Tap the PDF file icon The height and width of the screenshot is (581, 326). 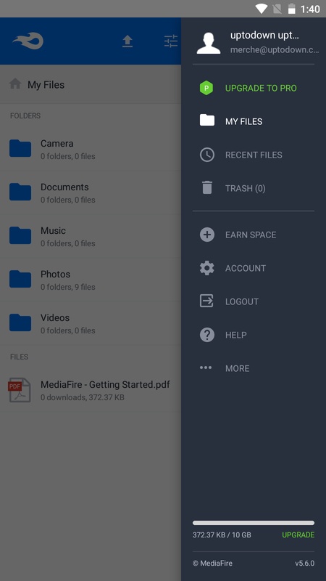(x=20, y=390)
